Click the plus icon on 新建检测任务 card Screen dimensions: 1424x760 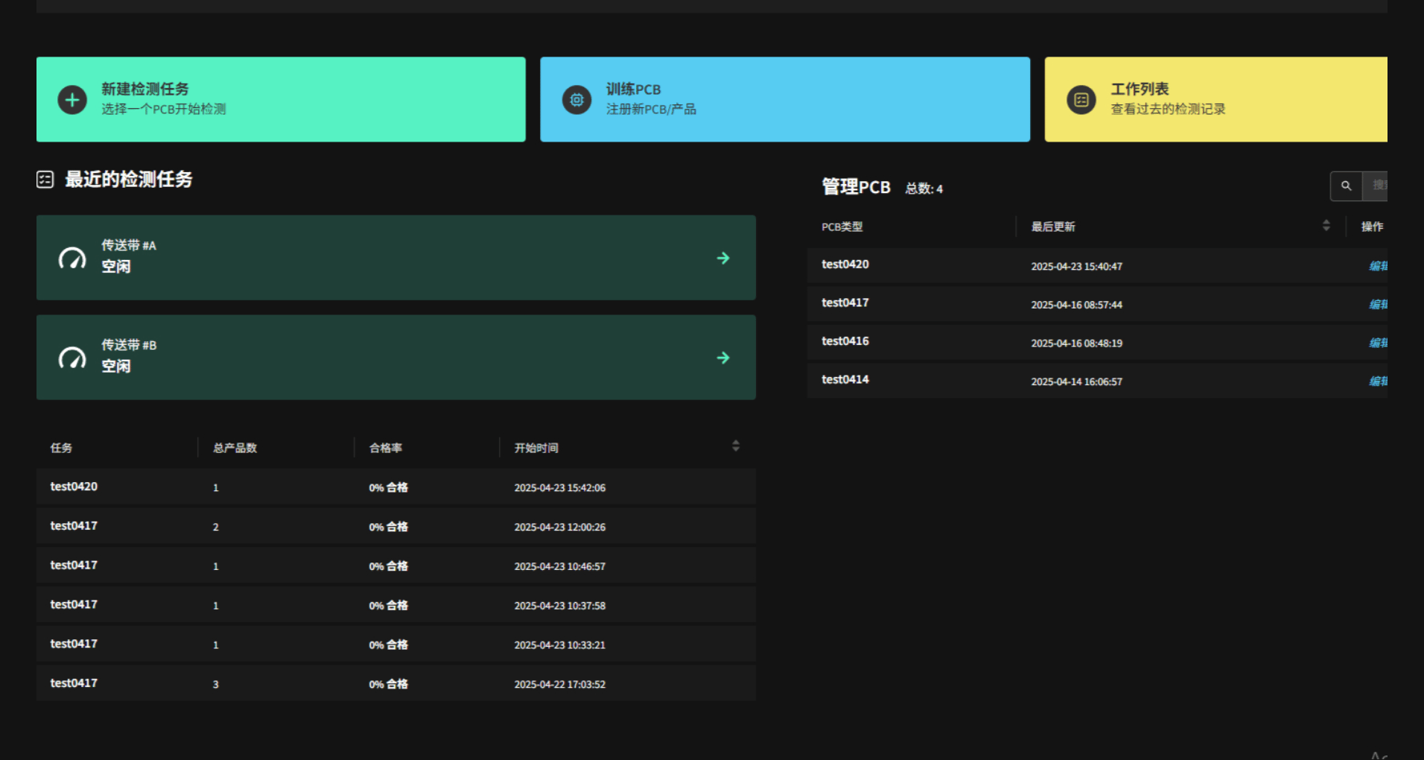click(x=71, y=99)
